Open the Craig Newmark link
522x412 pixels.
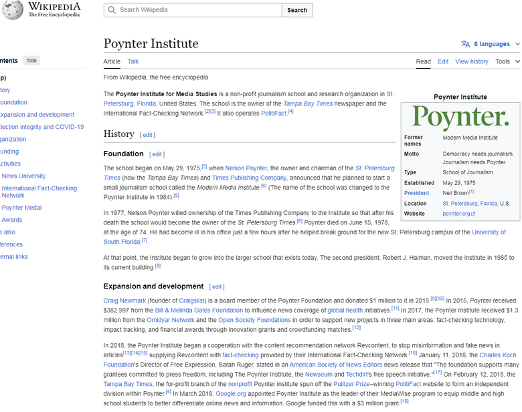coord(124,300)
